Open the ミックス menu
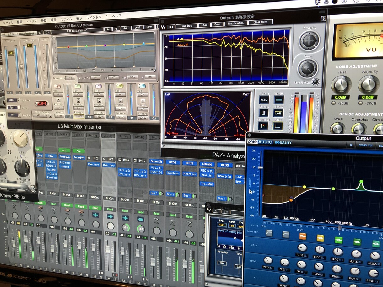The width and height of the screenshot is (383, 287). tap(66, 19)
